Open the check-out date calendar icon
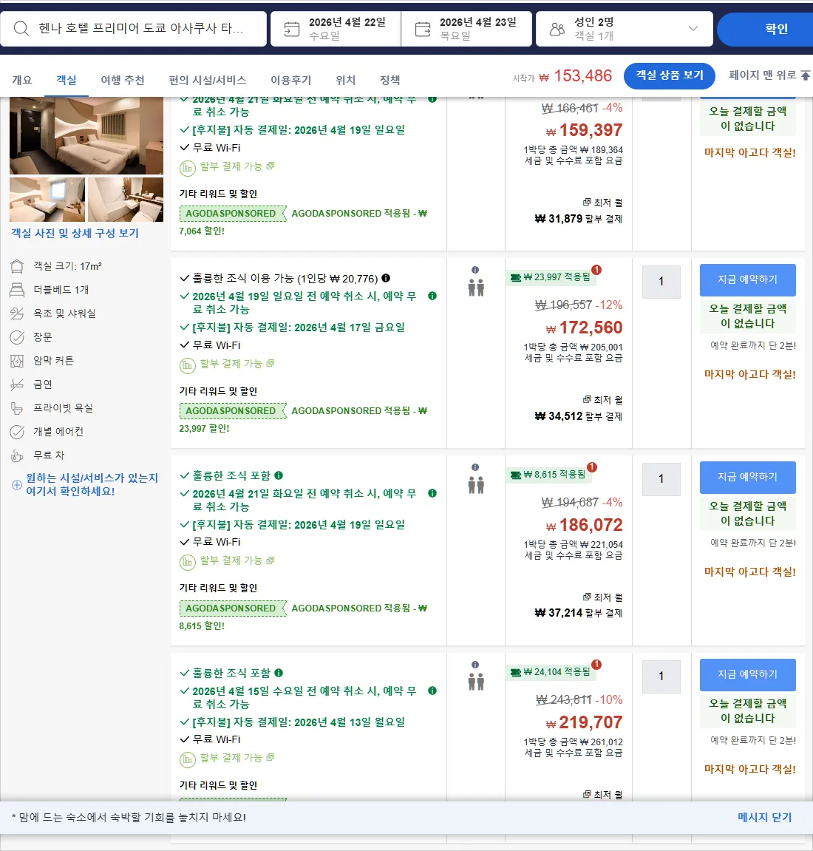Image resolution: width=813 pixels, height=851 pixels. (423, 29)
